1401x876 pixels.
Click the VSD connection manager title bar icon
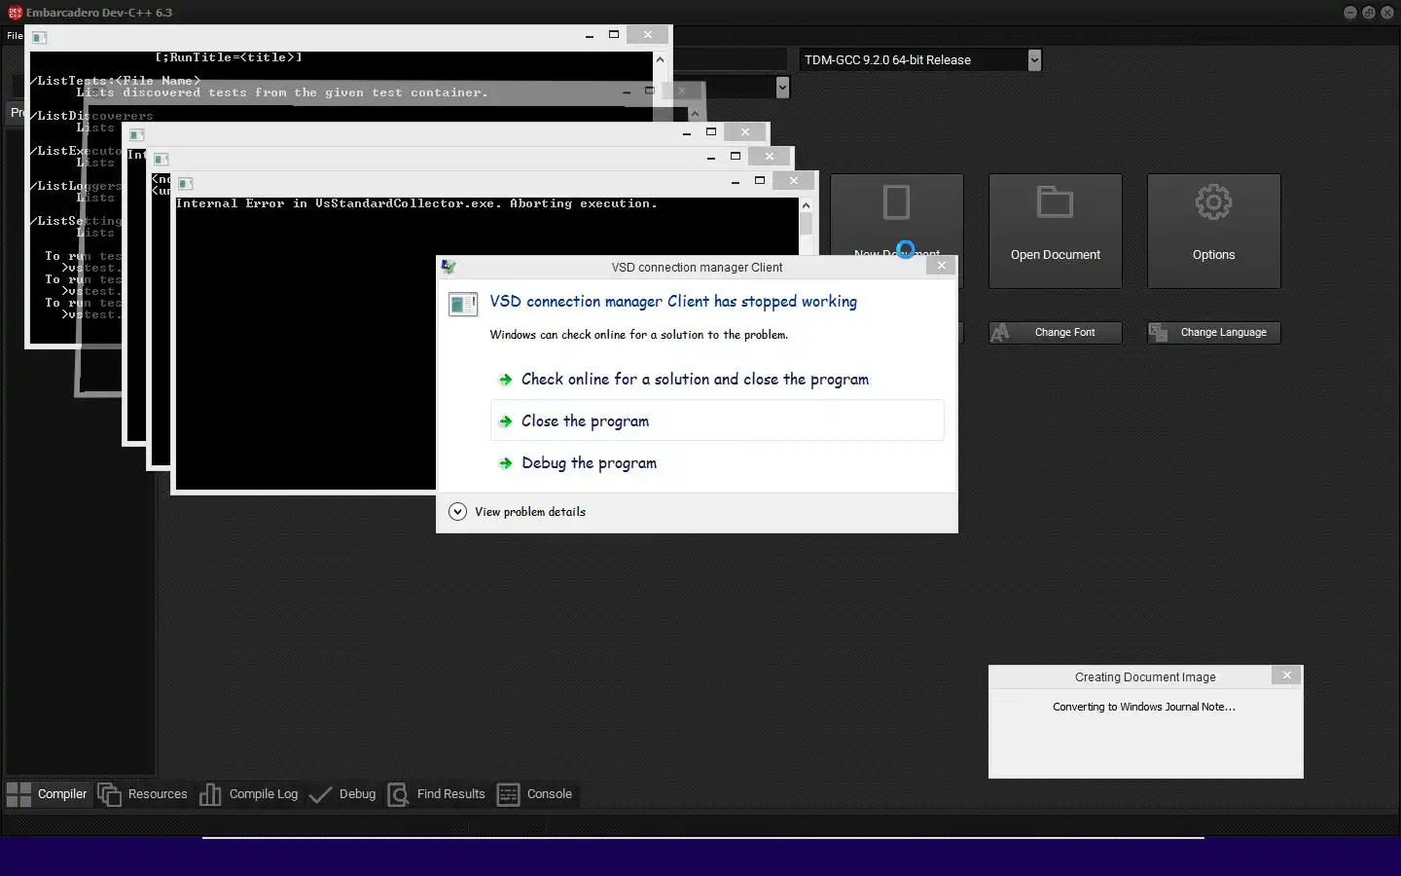point(449,267)
